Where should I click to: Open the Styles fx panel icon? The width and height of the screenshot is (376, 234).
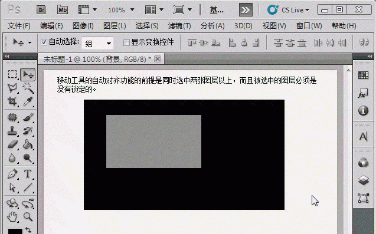(363, 93)
